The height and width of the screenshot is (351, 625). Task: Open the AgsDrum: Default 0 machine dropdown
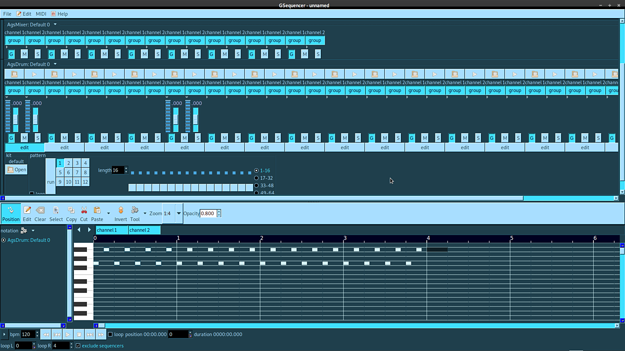click(x=55, y=64)
